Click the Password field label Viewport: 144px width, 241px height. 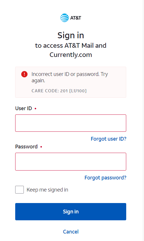click(x=26, y=147)
